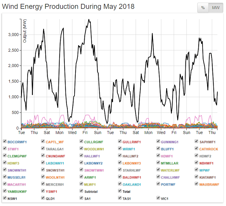This screenshot has width=226, height=206.
Task: Toggle the WAUBRAWF checkbox
Action: tap(197, 184)
